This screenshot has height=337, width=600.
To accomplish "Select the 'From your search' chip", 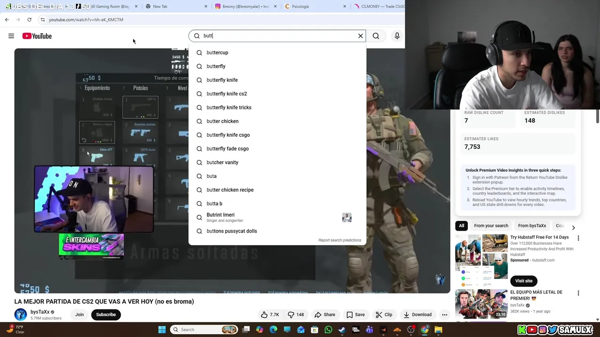I will coord(491,226).
